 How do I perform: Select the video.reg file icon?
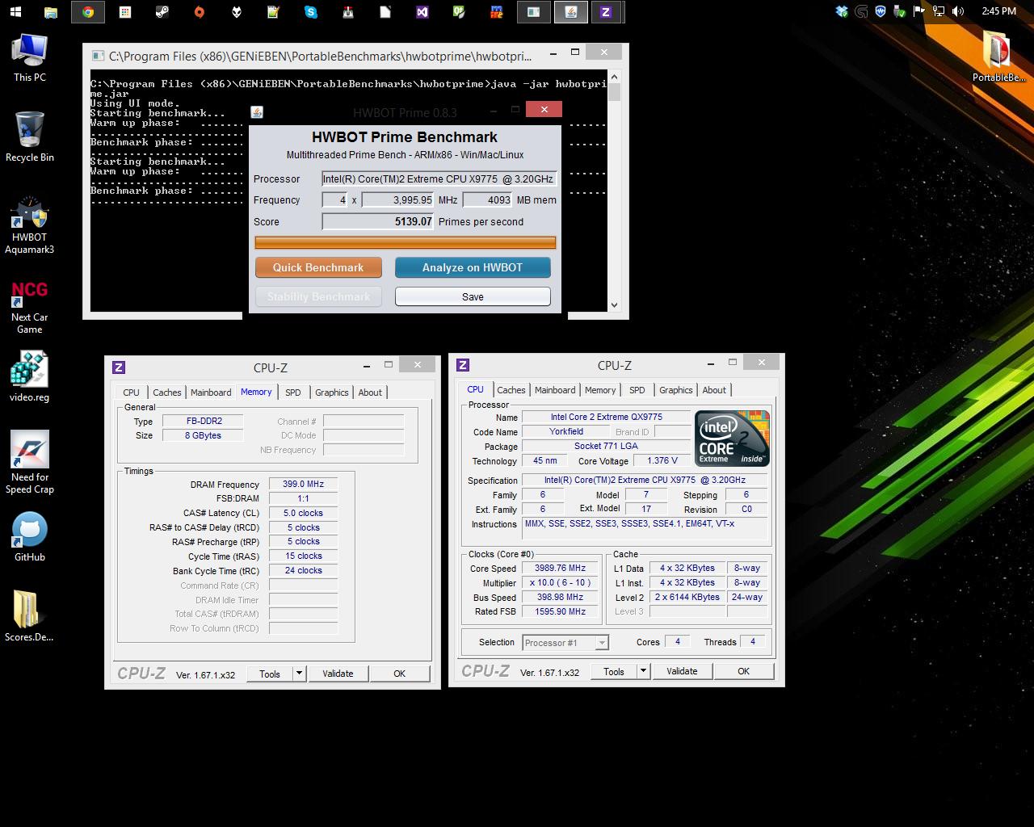pyautogui.click(x=30, y=376)
